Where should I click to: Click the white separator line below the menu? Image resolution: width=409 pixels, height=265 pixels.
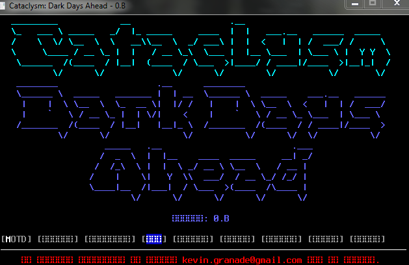click(x=204, y=249)
